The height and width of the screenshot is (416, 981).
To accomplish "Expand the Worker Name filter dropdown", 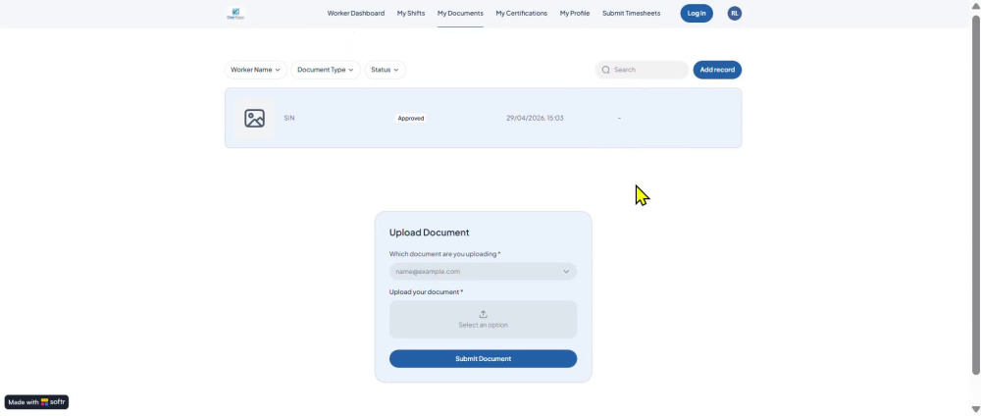I will pos(255,70).
